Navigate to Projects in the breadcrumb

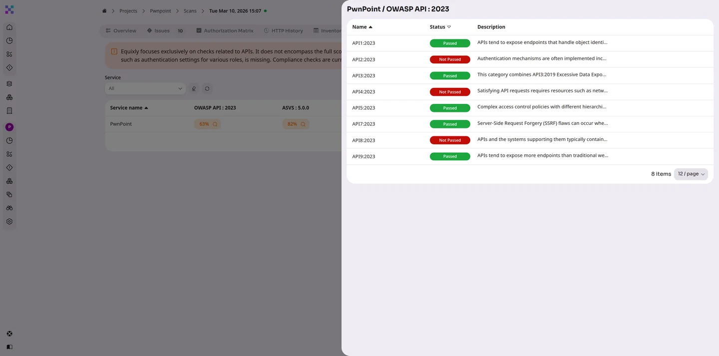coord(128,10)
